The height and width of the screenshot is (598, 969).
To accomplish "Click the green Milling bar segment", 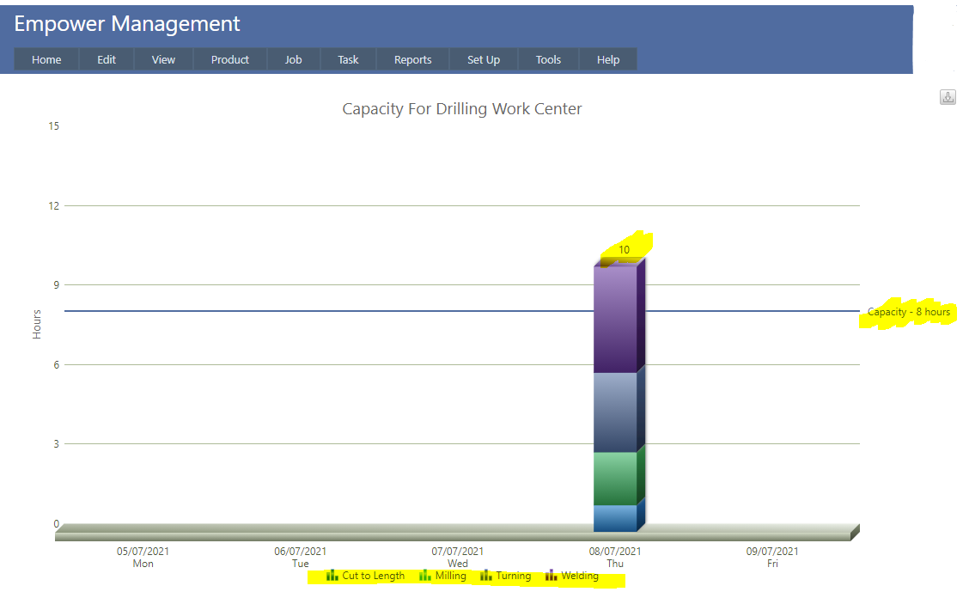I will coord(615,478).
